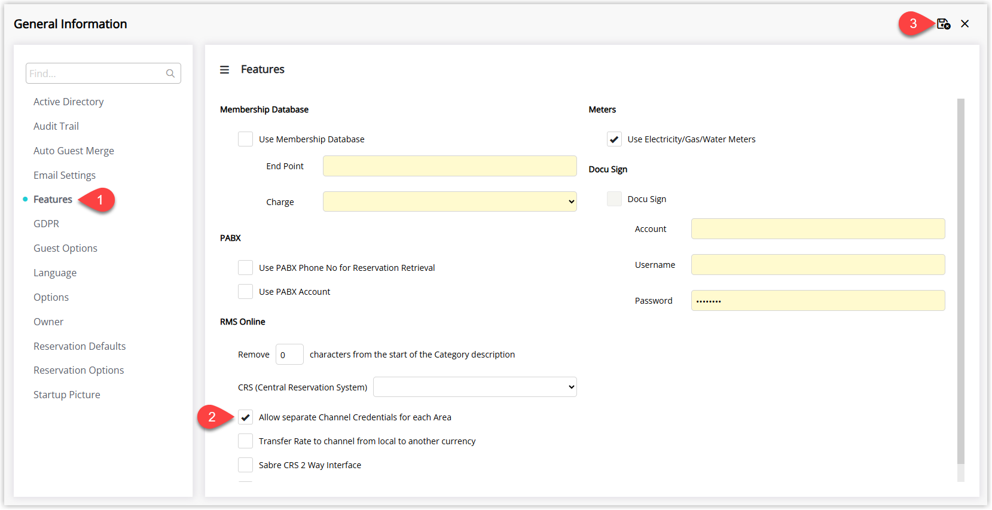Enable Transfer Rate to channel currency option
The width and height of the screenshot is (992, 510).
click(x=245, y=441)
